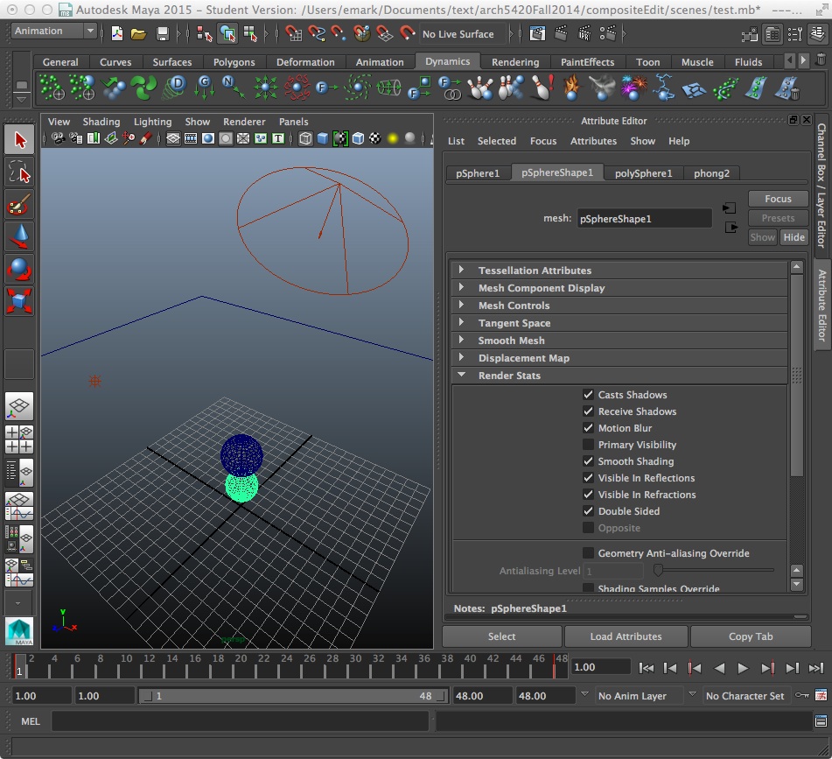Activate the Rotate tool

pos(19,269)
